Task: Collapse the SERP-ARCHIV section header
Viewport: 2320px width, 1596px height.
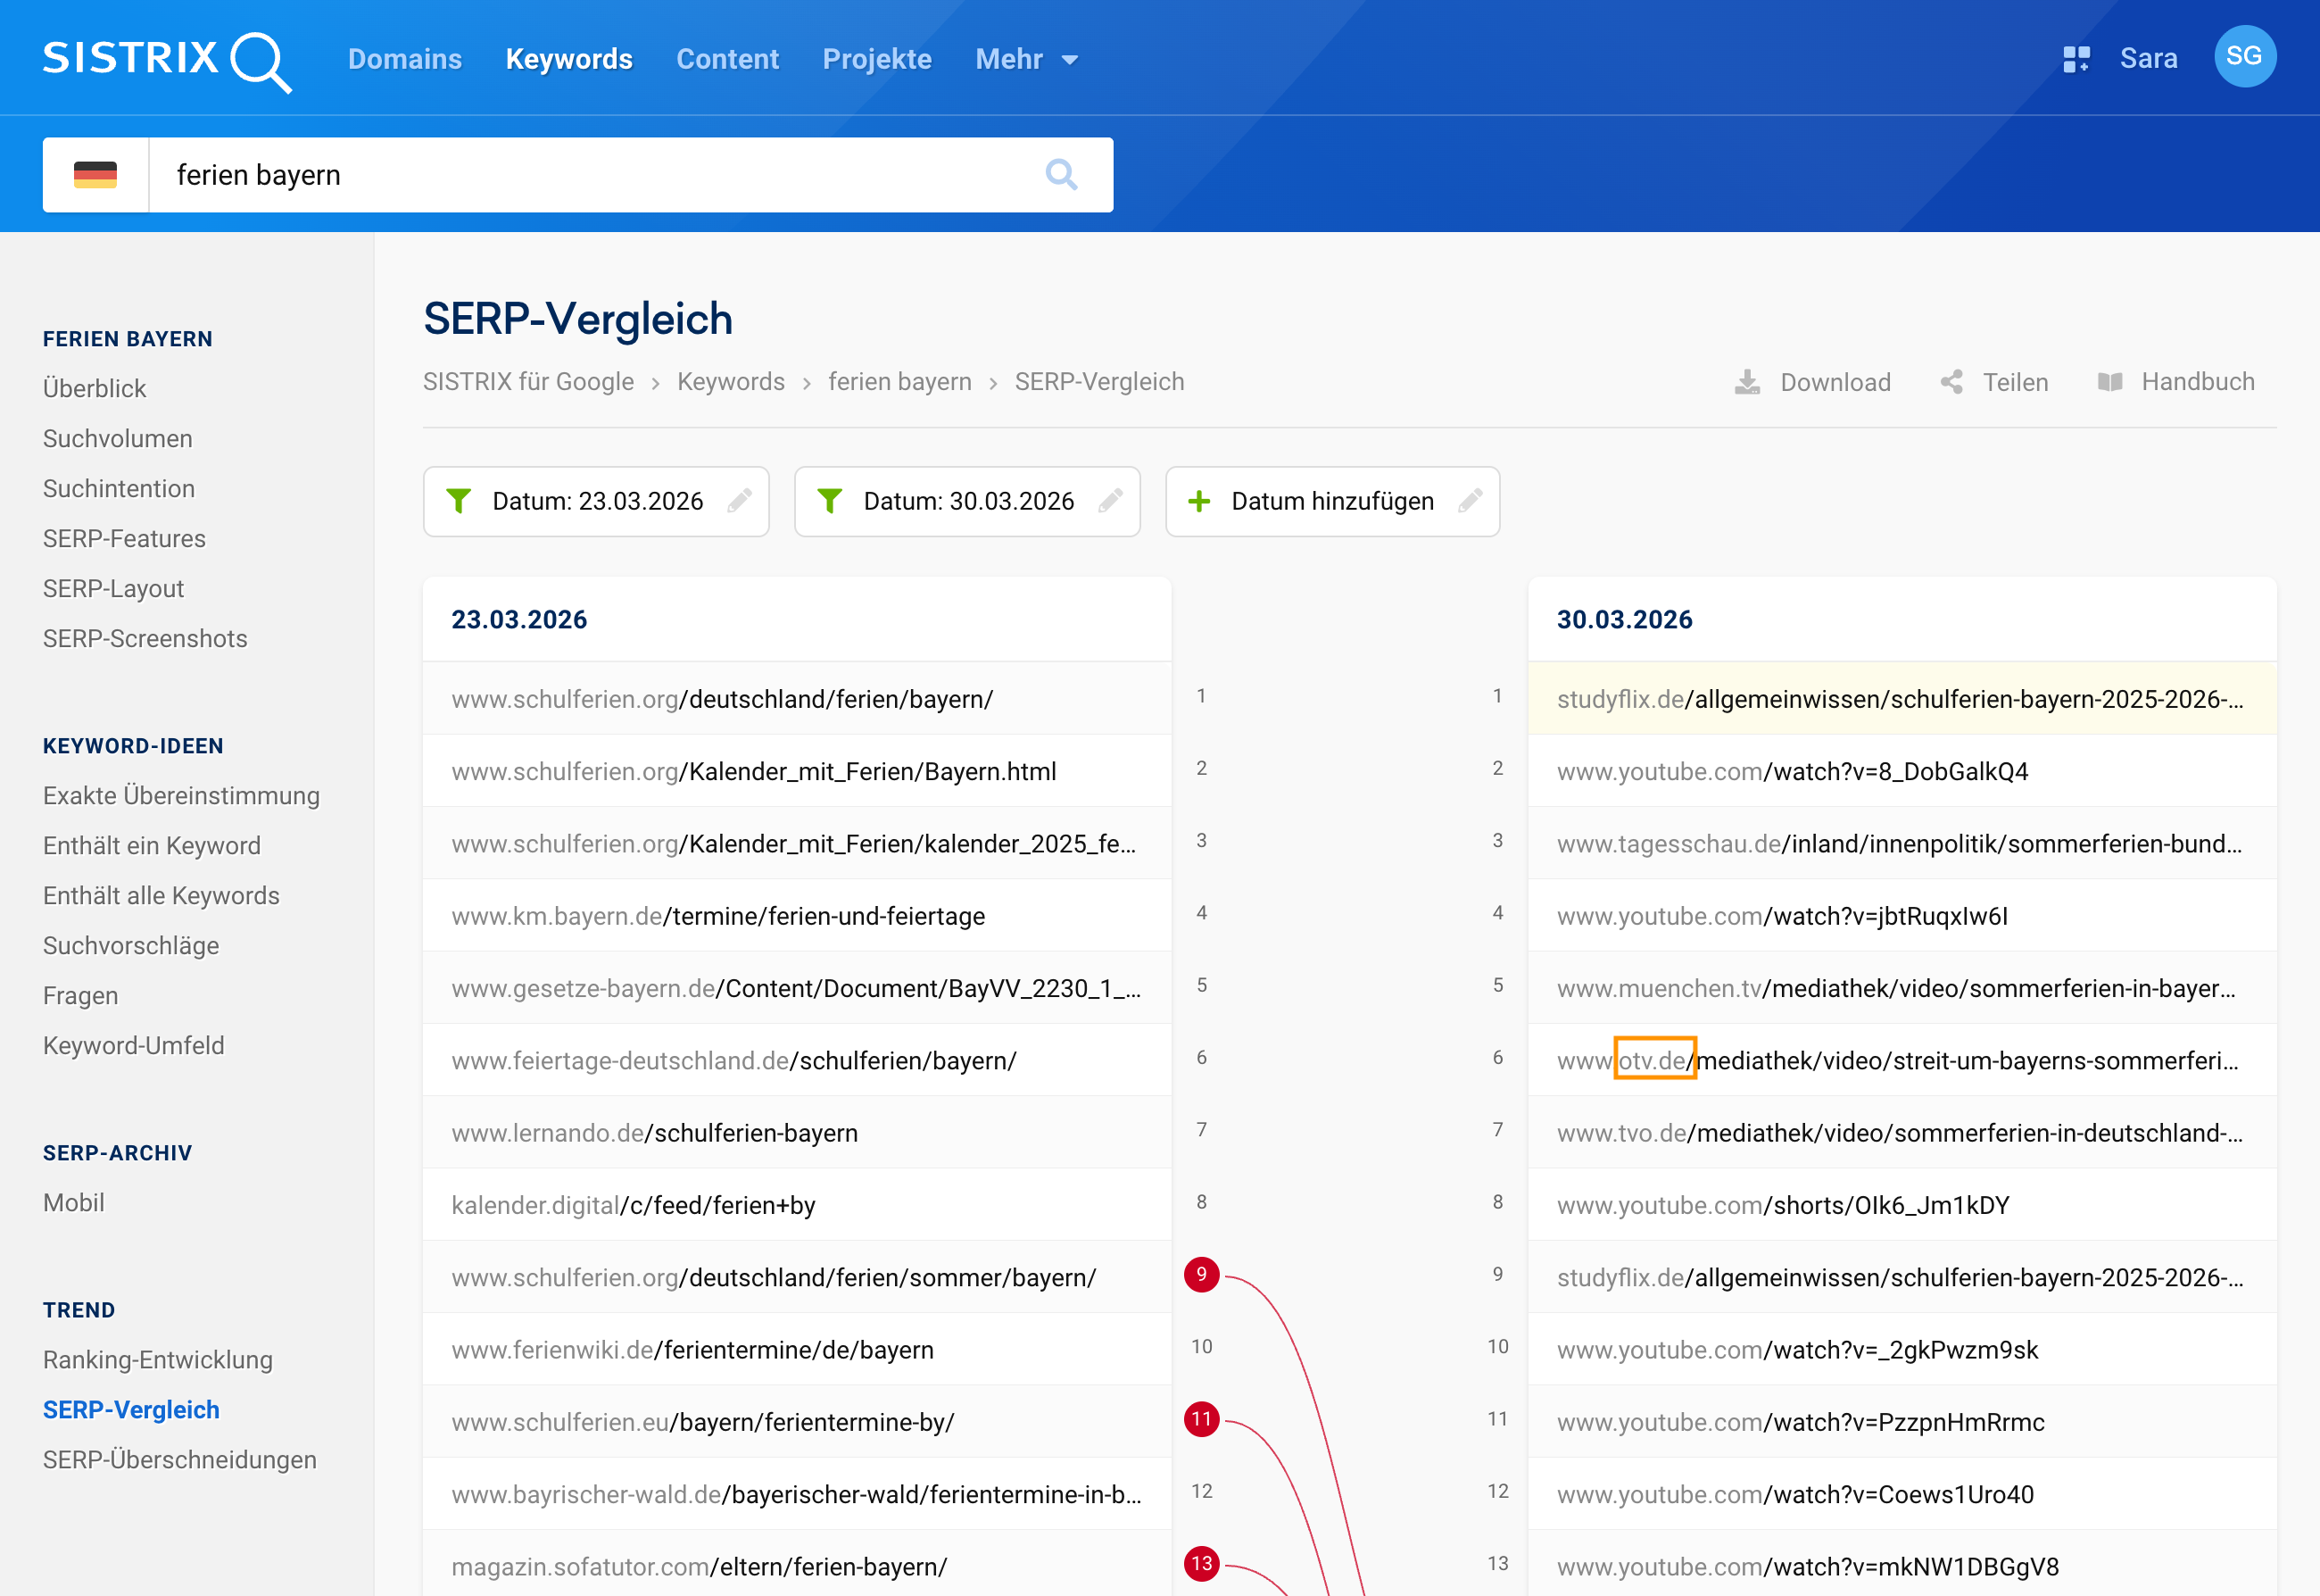Action: [116, 1152]
